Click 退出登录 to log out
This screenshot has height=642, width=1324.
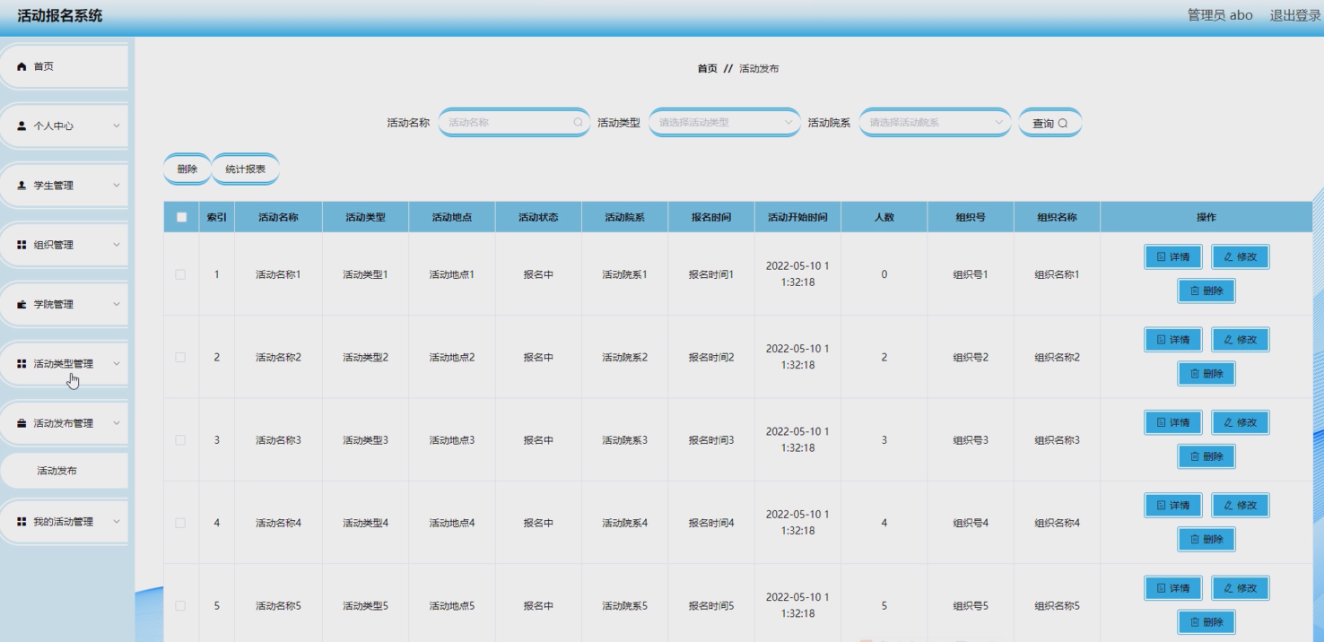[x=1294, y=15]
